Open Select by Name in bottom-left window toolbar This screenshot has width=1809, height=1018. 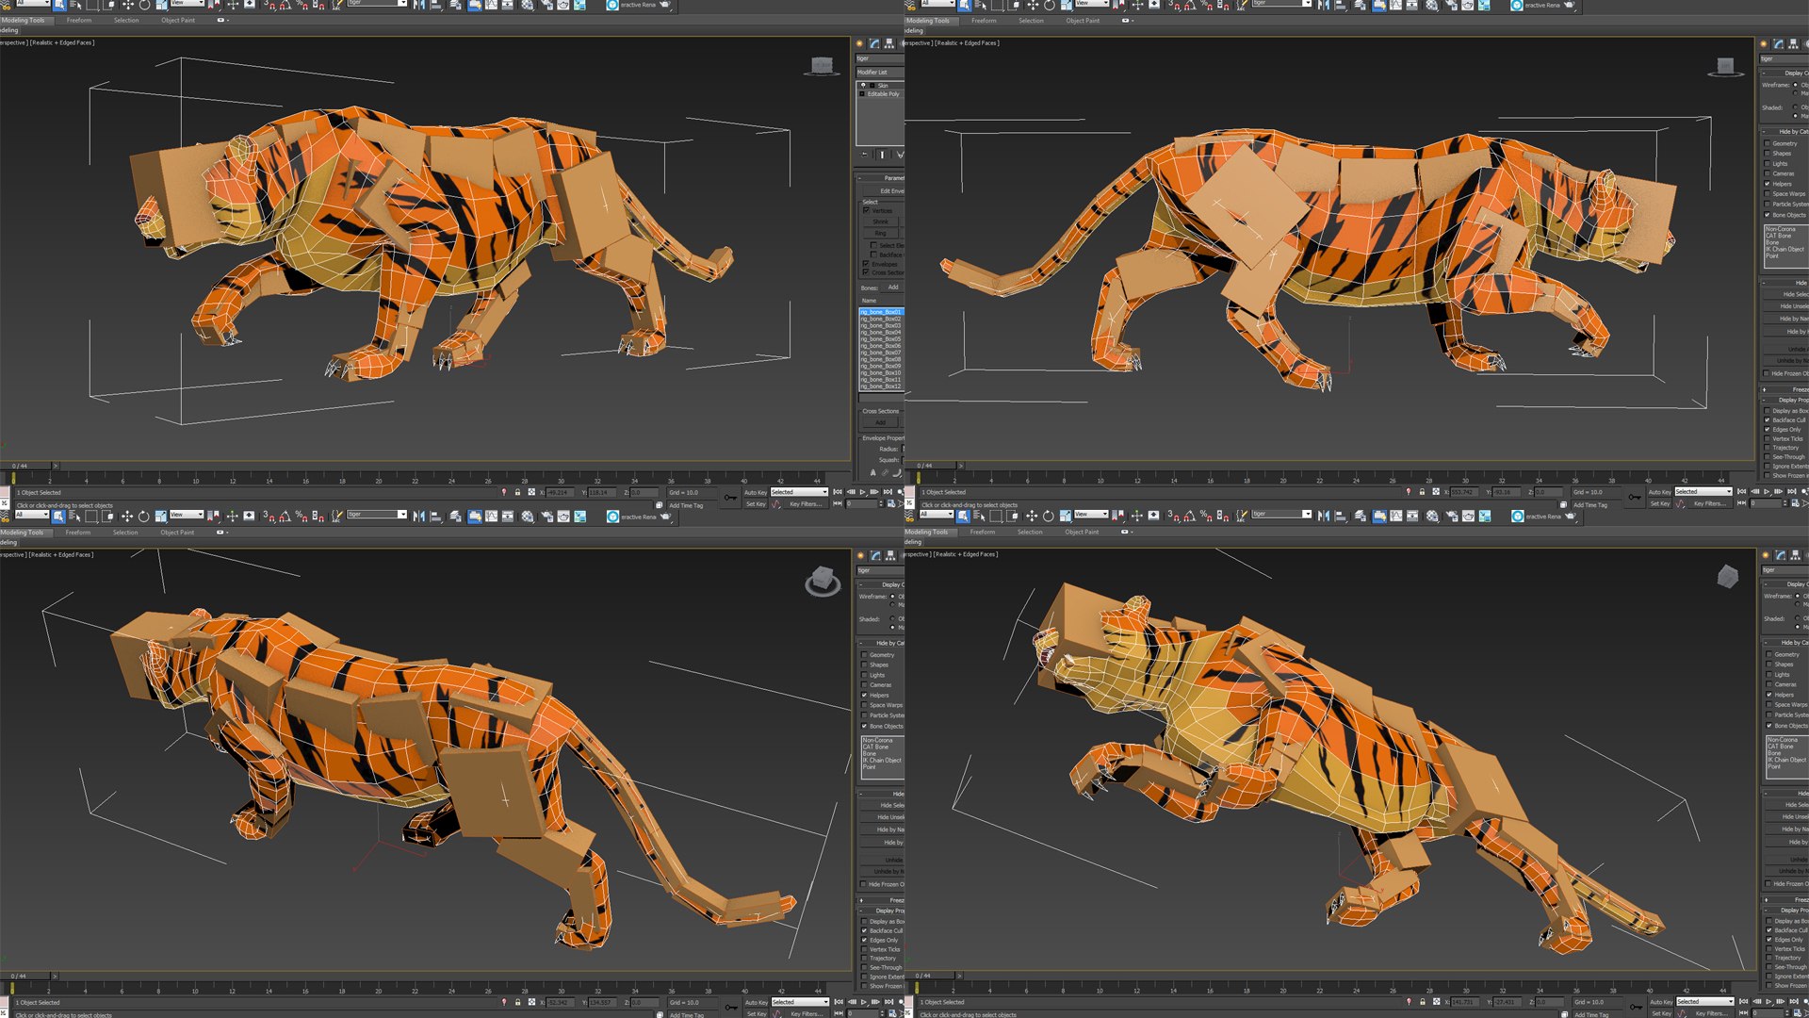pos(75,517)
